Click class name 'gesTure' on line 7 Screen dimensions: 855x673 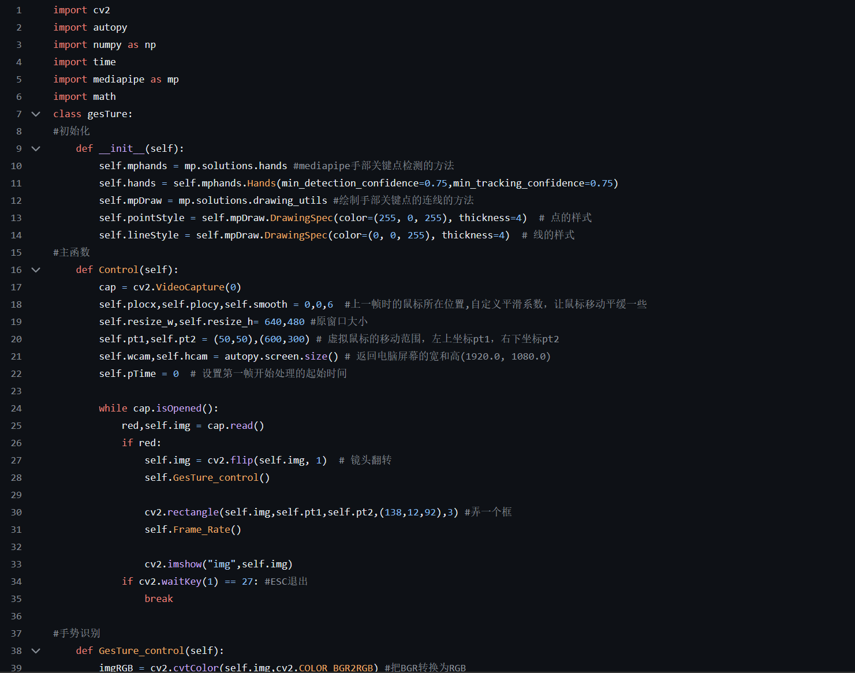click(x=107, y=114)
